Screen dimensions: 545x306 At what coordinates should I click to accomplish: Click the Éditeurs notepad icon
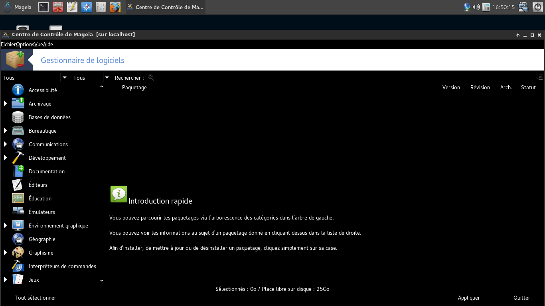18,185
